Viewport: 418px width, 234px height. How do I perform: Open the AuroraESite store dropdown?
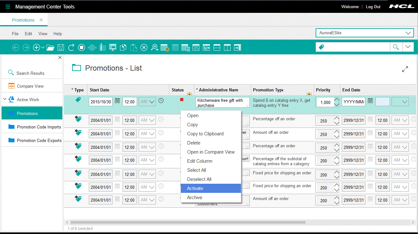[364, 33]
